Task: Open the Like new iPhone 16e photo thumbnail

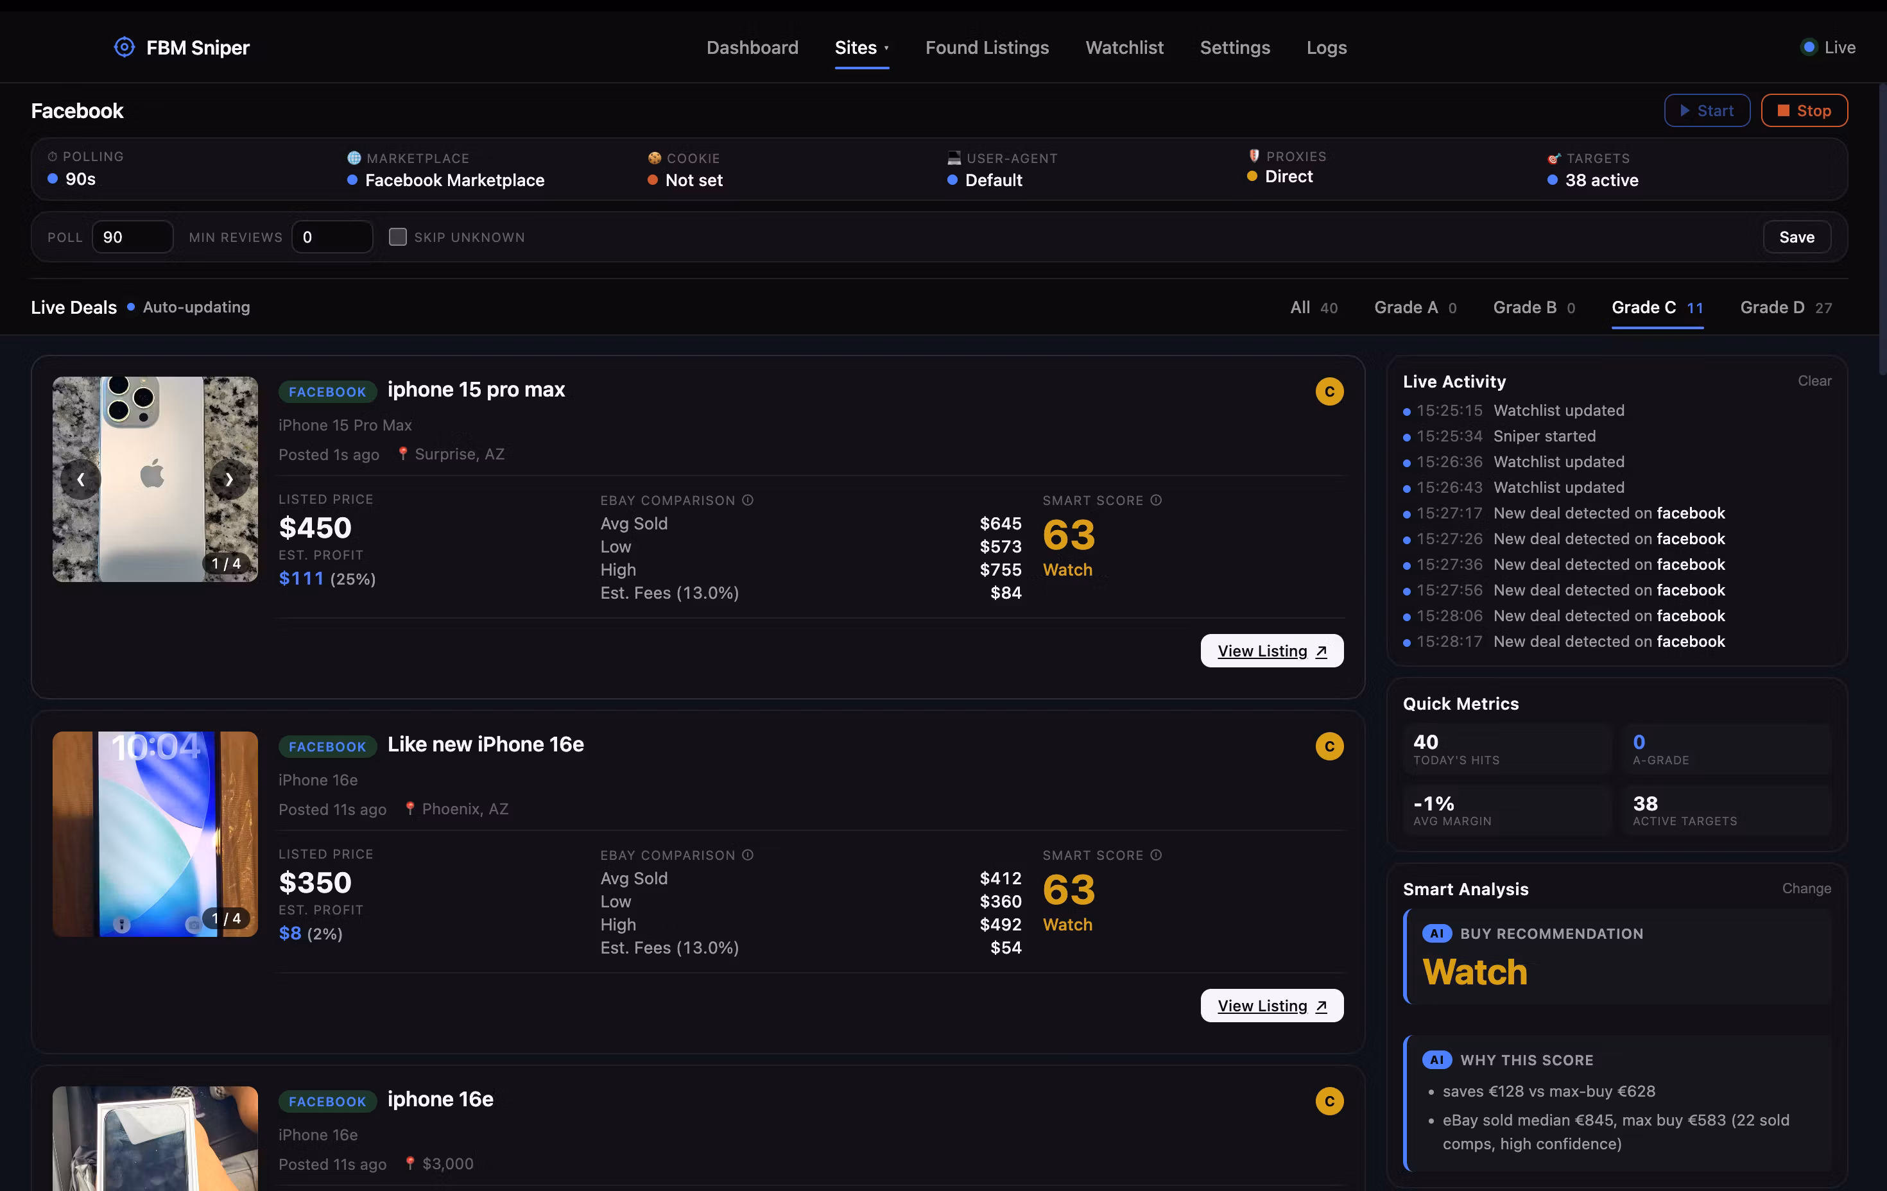Action: [155, 834]
